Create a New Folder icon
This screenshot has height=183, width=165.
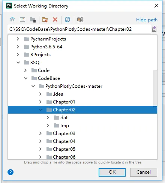tap(45, 19)
